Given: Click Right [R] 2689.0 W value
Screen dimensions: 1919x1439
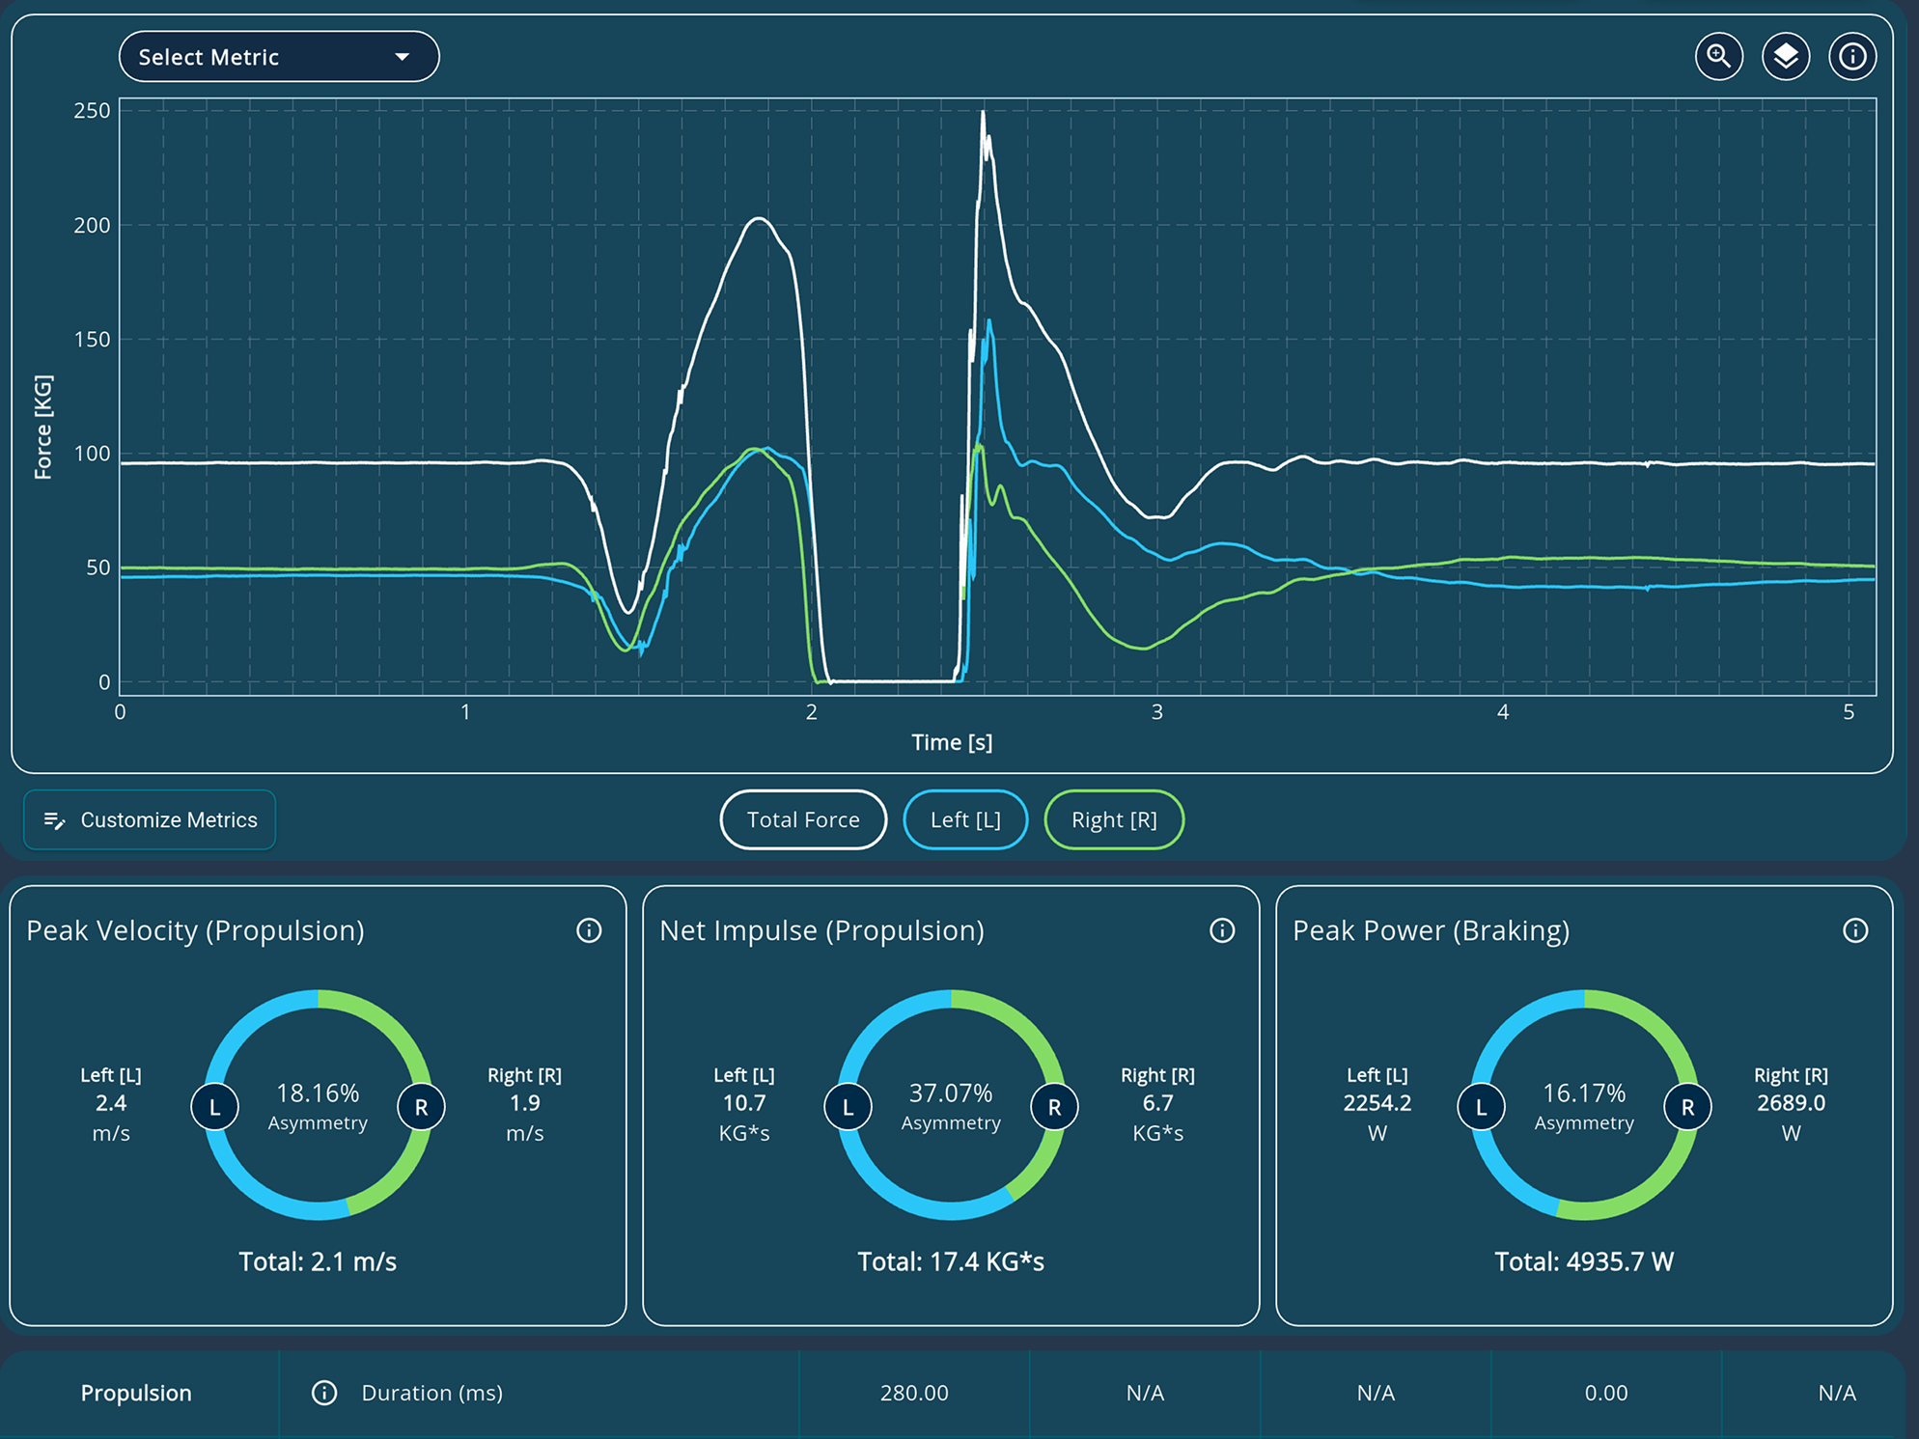Looking at the screenshot, I should pyautogui.click(x=1791, y=1104).
